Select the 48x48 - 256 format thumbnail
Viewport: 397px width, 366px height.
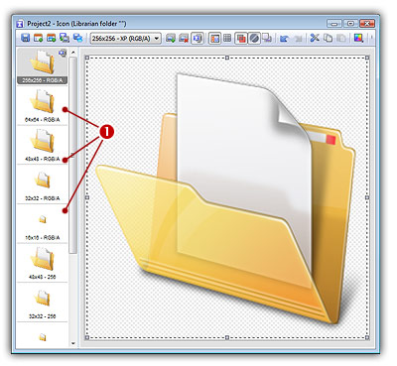pos(42,264)
